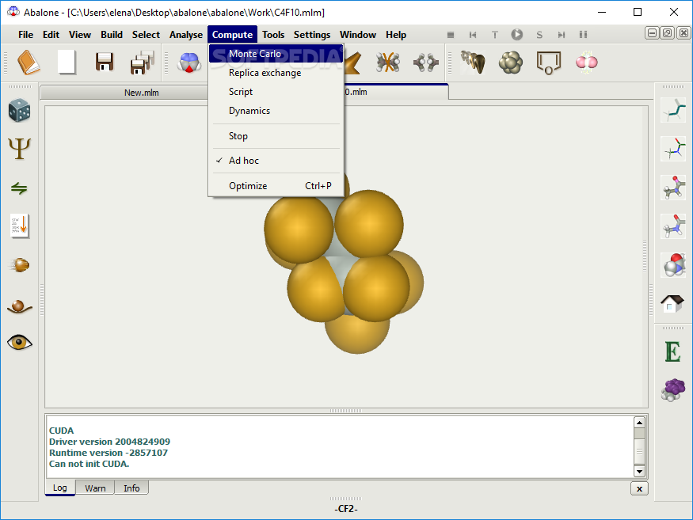Viewport: 693px width, 520px height.
Task: Click the script download document icon
Action: tap(20, 226)
